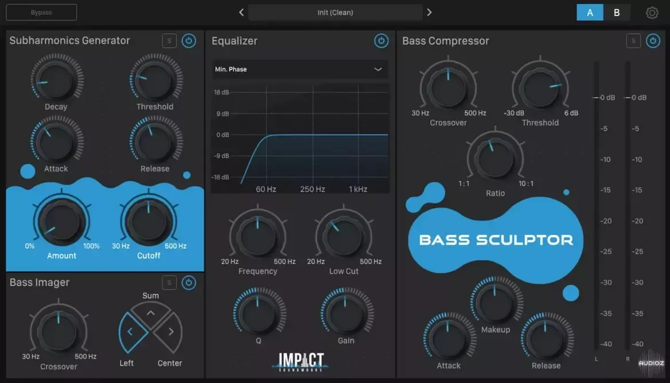Click the 250 Hz graph label
670x383 pixels.
coord(313,189)
